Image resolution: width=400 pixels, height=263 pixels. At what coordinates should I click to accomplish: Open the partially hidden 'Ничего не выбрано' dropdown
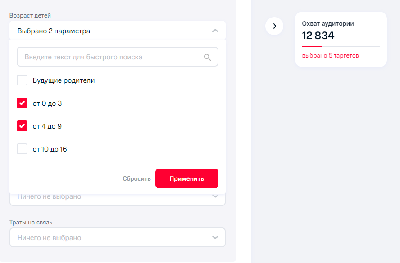pos(108,198)
